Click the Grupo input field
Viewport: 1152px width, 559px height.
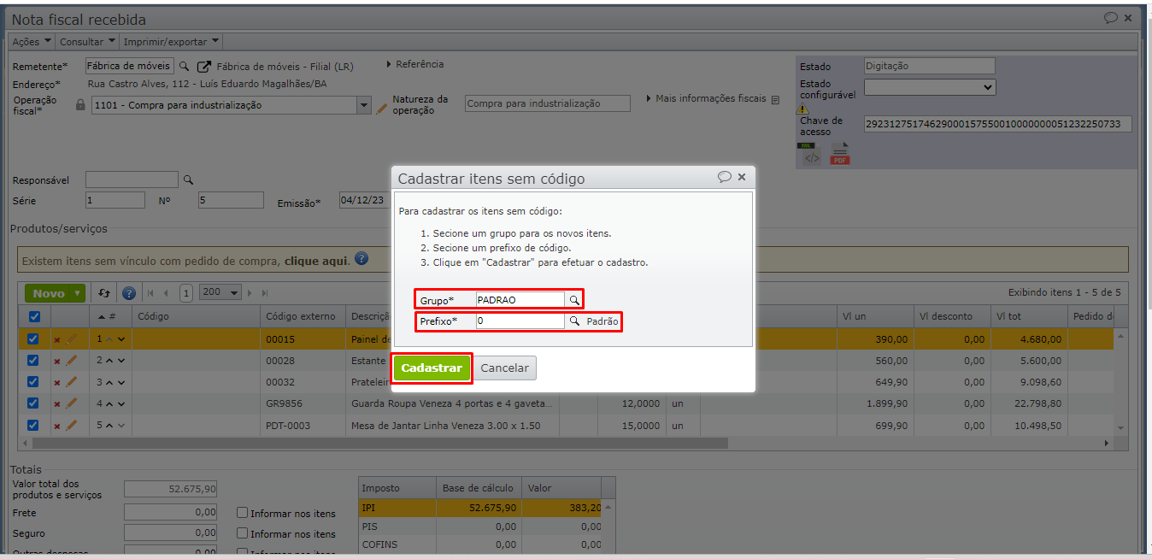click(x=520, y=300)
